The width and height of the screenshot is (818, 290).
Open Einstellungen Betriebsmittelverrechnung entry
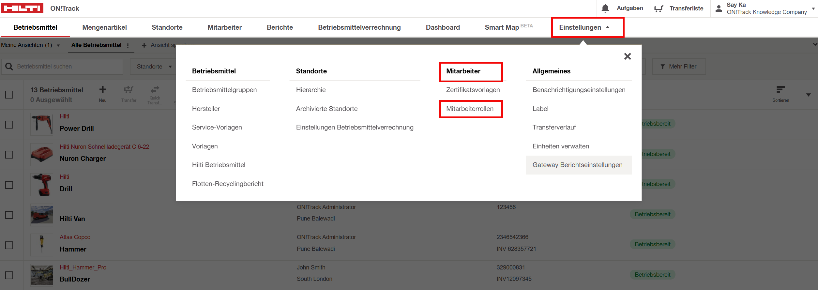tap(355, 128)
